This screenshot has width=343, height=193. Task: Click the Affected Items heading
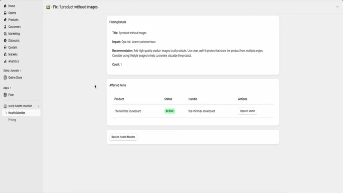click(x=117, y=85)
